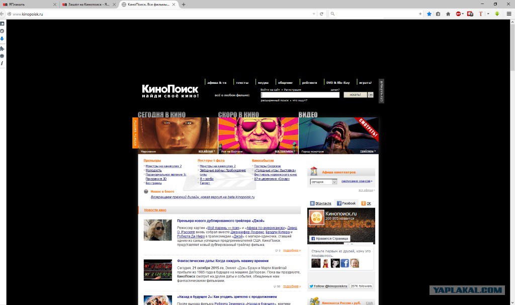This screenshot has height=305, width=515.
Task: Switch to the ВКонтакте social tab
Action: click(x=321, y=203)
